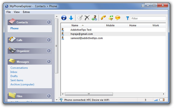Click the add new contact icon
This screenshot has height=108, width=174.
point(94,18)
